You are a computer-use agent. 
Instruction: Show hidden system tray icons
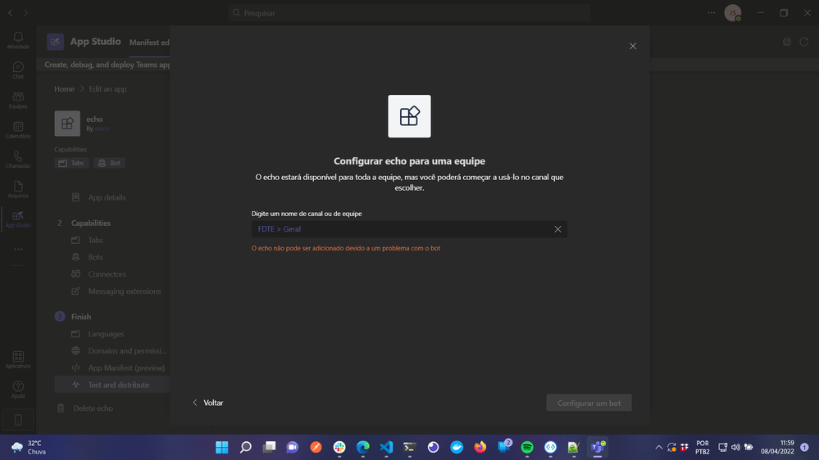658,447
